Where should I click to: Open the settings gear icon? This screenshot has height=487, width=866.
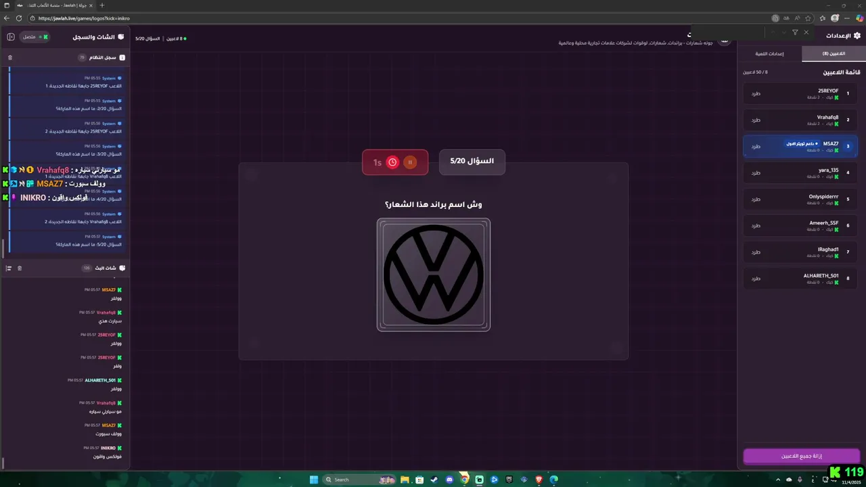coord(857,35)
